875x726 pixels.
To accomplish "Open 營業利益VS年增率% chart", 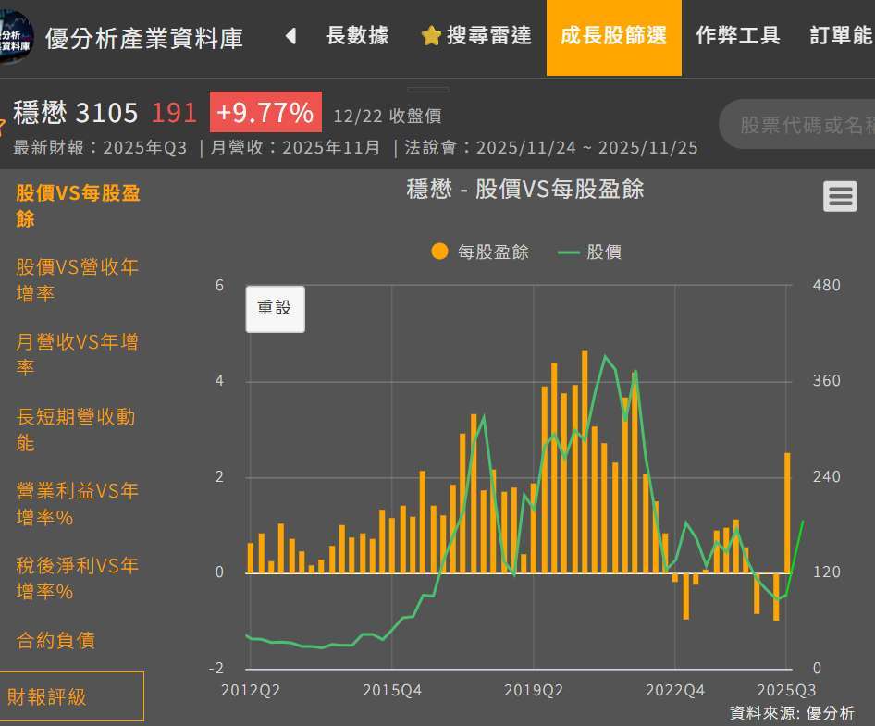I will coord(77,503).
